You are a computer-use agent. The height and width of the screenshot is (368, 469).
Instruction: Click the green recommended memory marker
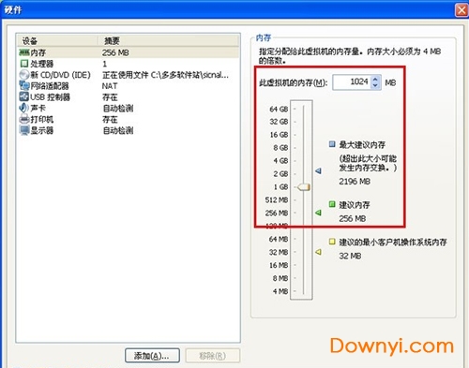click(x=318, y=213)
